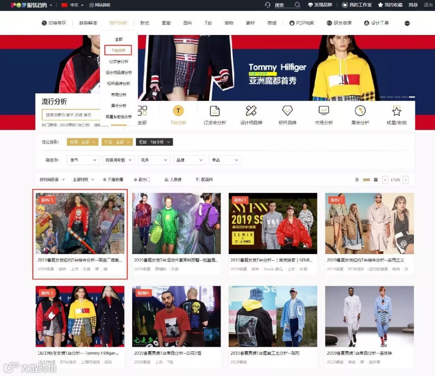
Task: Open the NYFW 2019 SS Semir thumbnail
Action: [x=273, y=223]
